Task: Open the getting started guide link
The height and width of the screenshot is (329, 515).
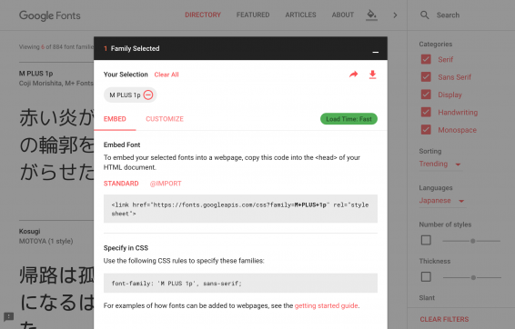Action: [x=326, y=305]
